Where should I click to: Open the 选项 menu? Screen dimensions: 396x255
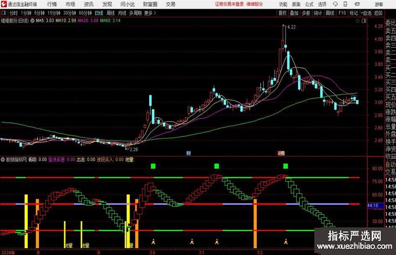322,4
